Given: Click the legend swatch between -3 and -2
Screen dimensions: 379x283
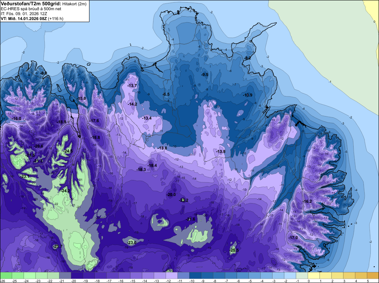Looking at the screenshot, I should tap(279, 275).
